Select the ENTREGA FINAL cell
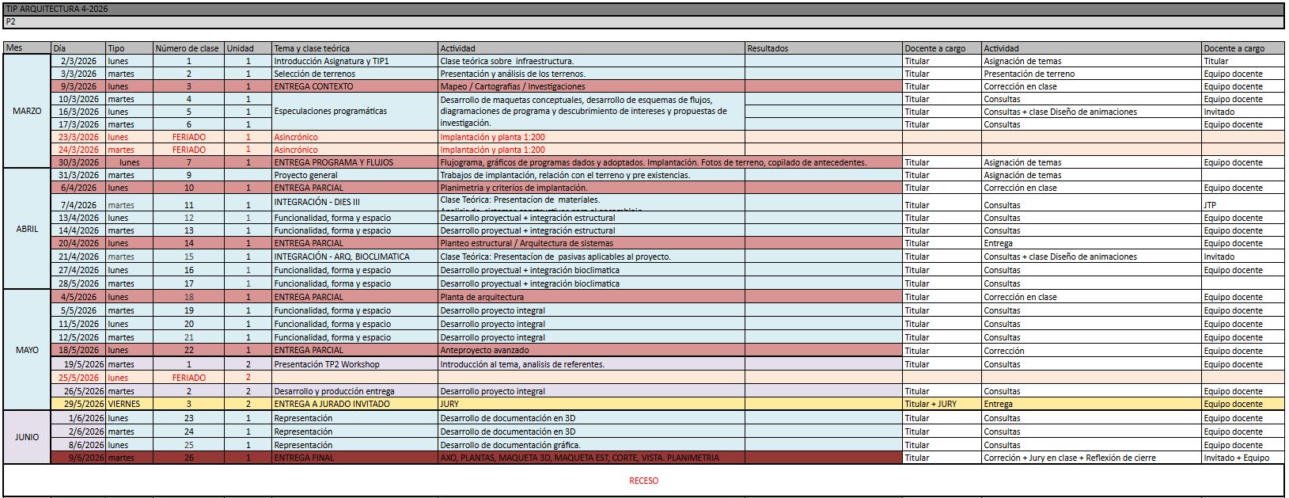 coord(354,458)
